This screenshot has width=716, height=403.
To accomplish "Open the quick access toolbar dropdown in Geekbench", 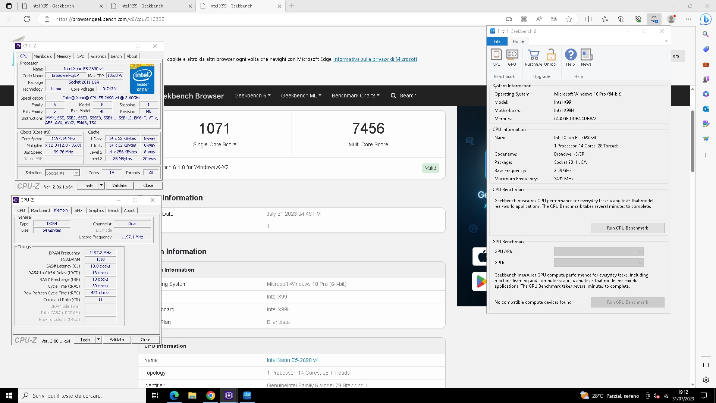I will click(x=503, y=31).
